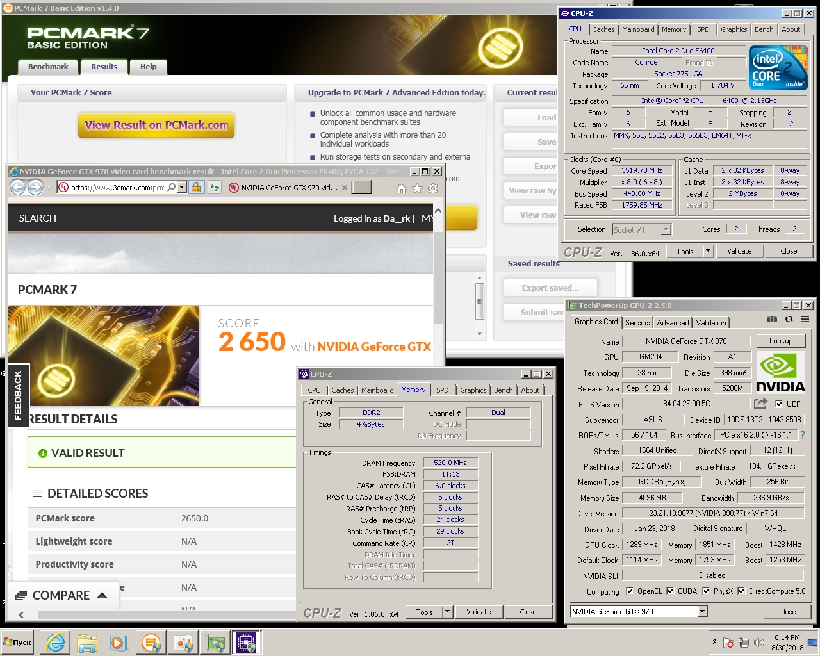This screenshot has height=656, width=820.
Task: Click the browser address bar URL field
Action: pos(117,187)
